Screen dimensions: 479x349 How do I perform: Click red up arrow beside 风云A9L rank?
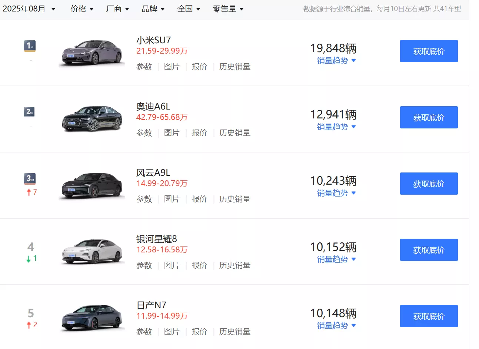click(29, 192)
